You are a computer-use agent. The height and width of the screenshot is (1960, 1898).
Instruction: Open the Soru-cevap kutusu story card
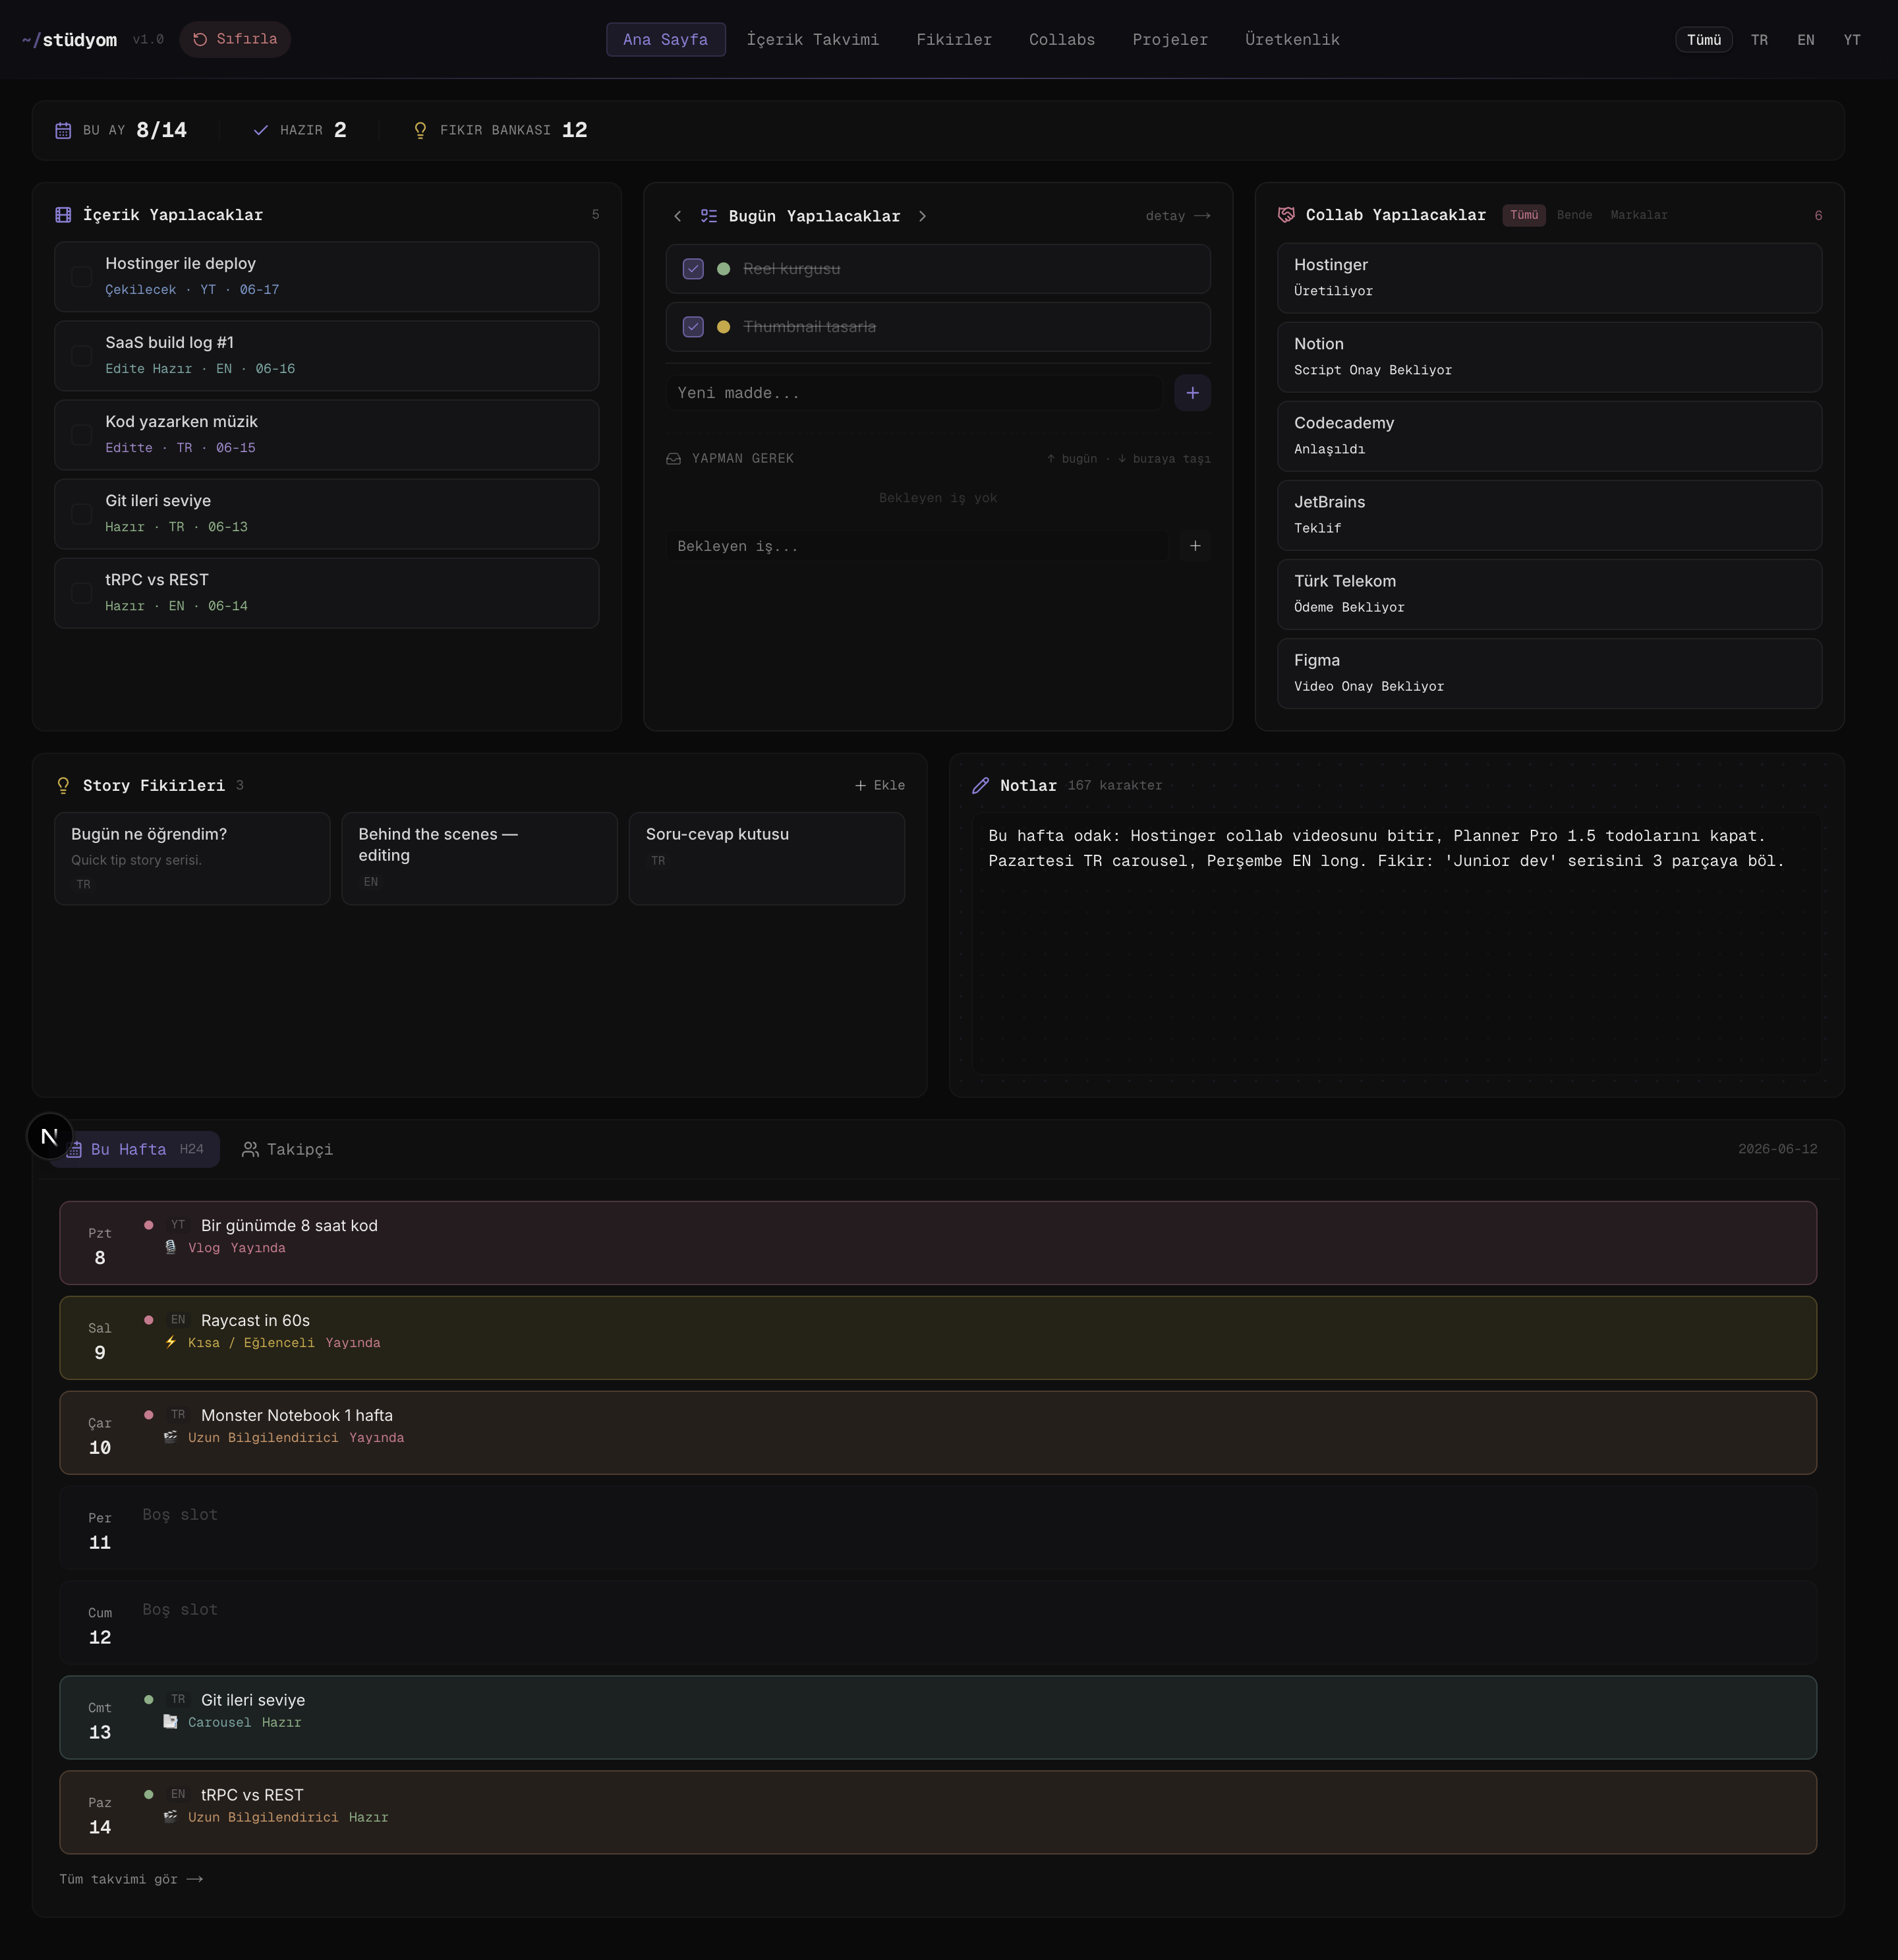pos(767,859)
